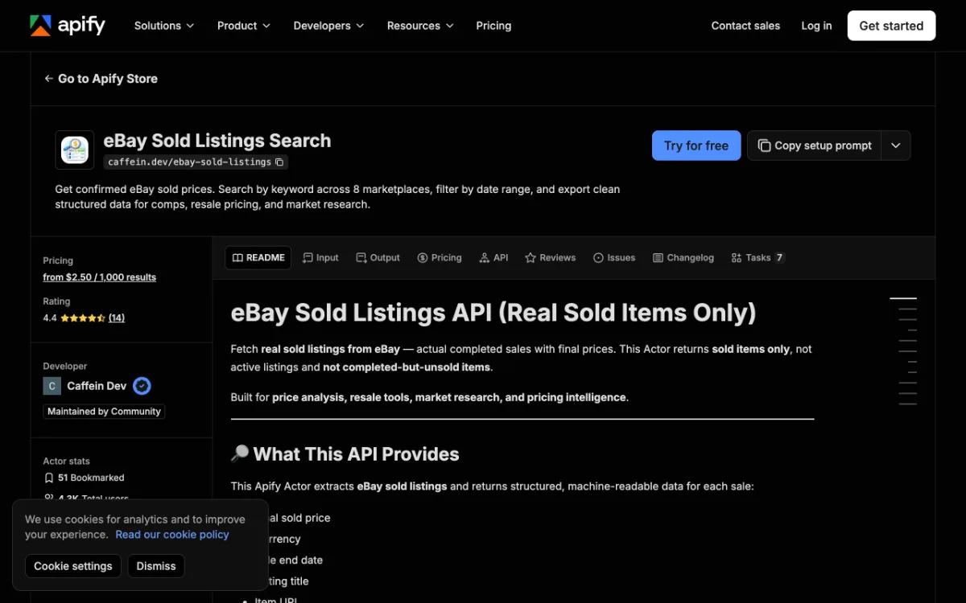Click the first table-of-contents marker
This screenshot has width=966, height=603.
(x=903, y=298)
